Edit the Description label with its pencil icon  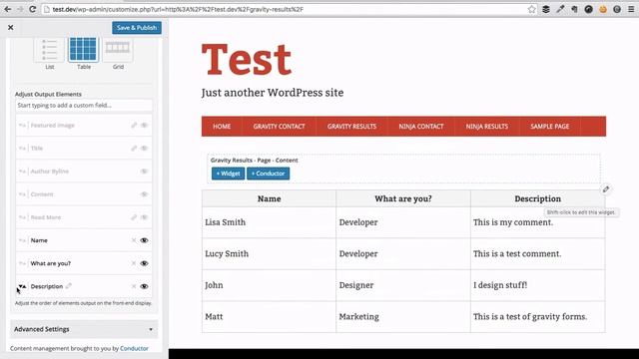pos(69,286)
